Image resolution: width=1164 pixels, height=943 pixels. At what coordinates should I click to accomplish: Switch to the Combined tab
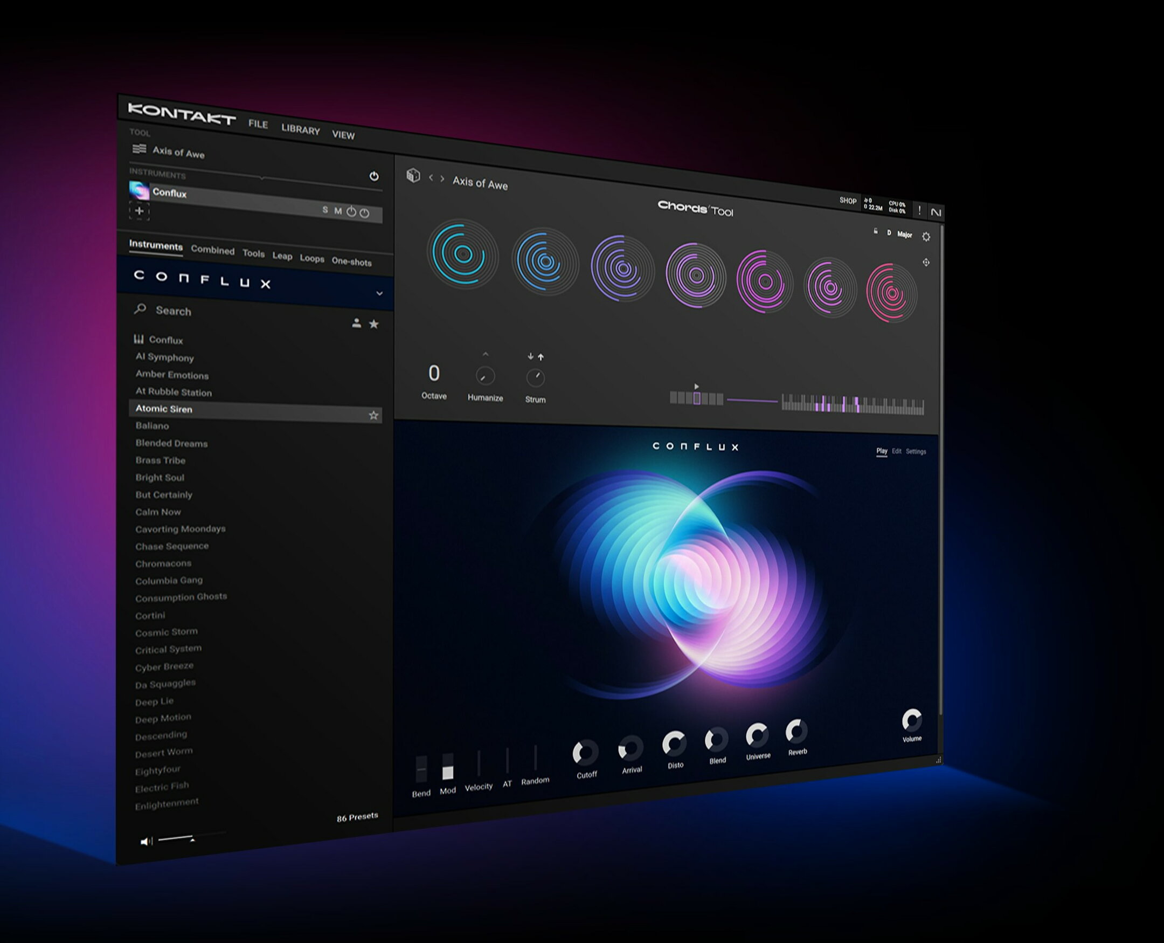pyautogui.click(x=212, y=250)
